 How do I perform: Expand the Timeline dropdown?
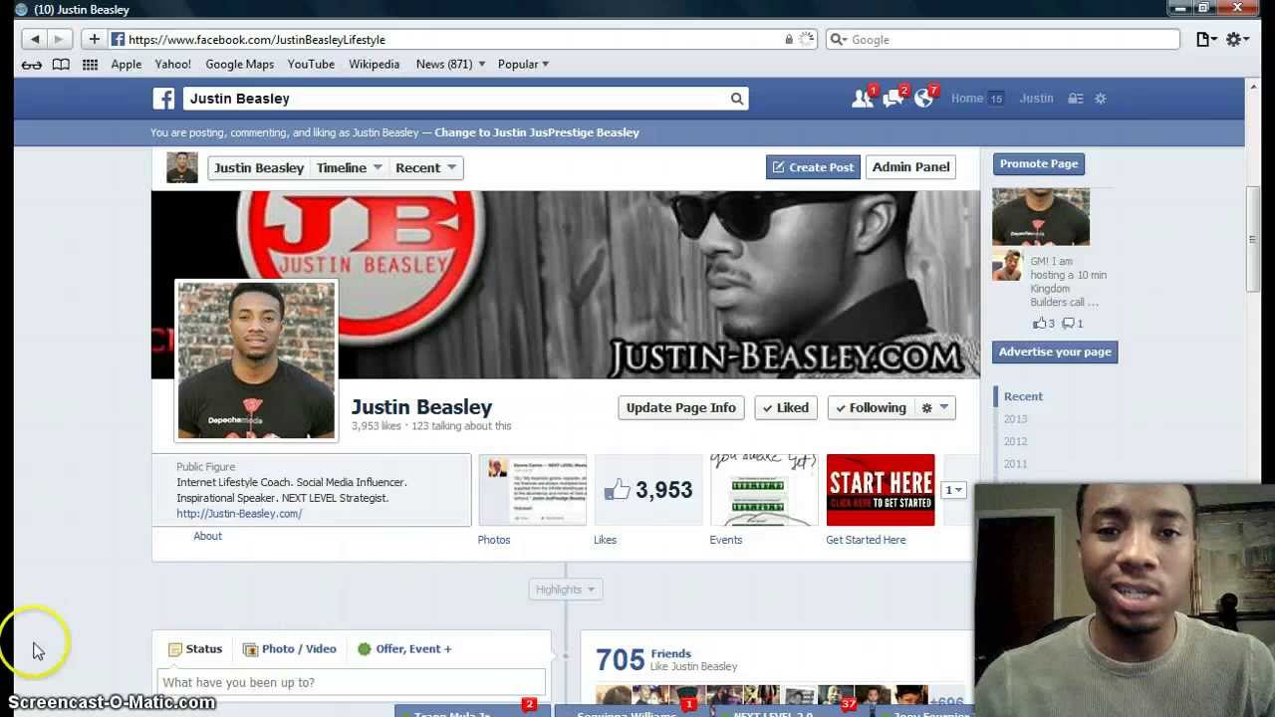pyautogui.click(x=349, y=167)
